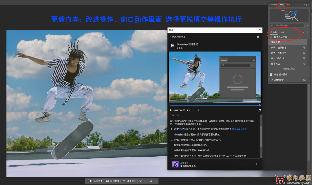The width and height of the screenshot is (312, 185).
Task: Click the chevron arrow for next task
Action: [x=256, y=164]
